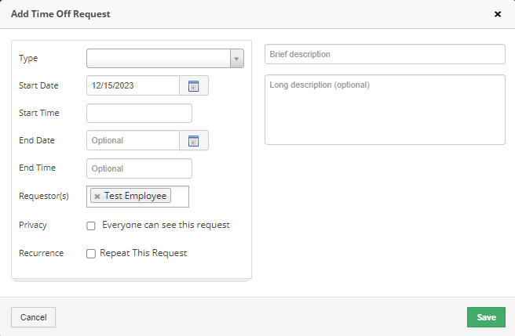Remove Test Employee from the requestors
Image resolution: width=515 pixels, height=336 pixels.
(x=97, y=197)
